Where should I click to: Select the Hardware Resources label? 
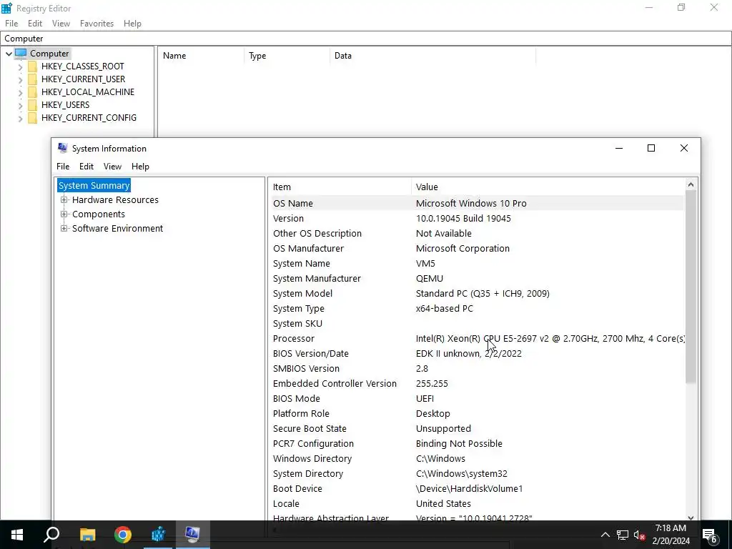[115, 200]
